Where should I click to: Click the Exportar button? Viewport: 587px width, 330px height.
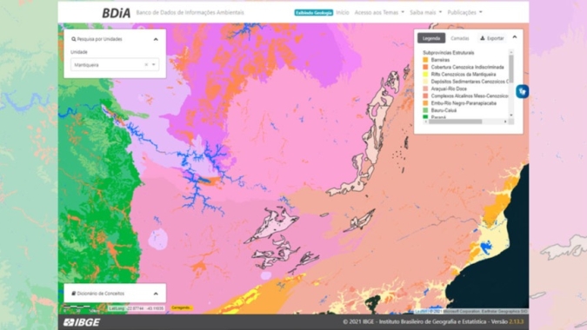pyautogui.click(x=492, y=38)
